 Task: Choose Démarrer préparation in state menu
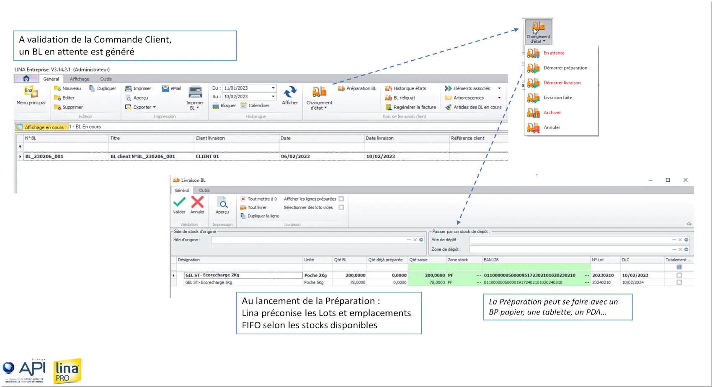point(561,68)
